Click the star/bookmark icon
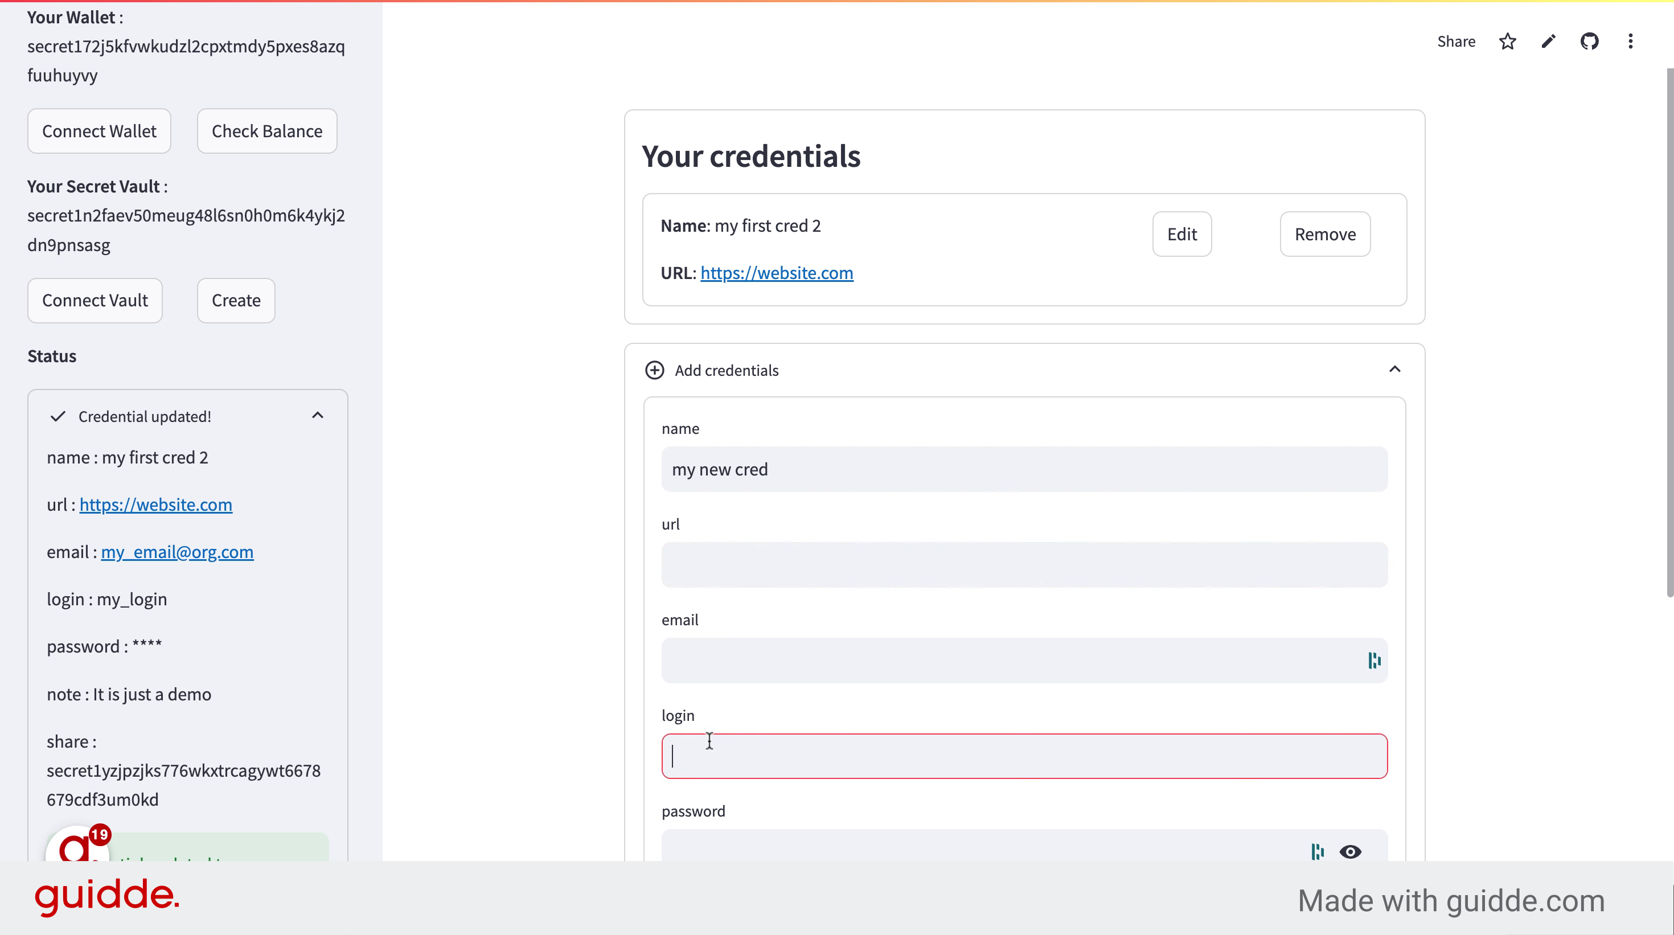 click(1508, 42)
